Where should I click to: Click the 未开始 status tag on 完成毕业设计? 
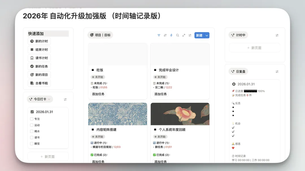click(x=160, y=77)
